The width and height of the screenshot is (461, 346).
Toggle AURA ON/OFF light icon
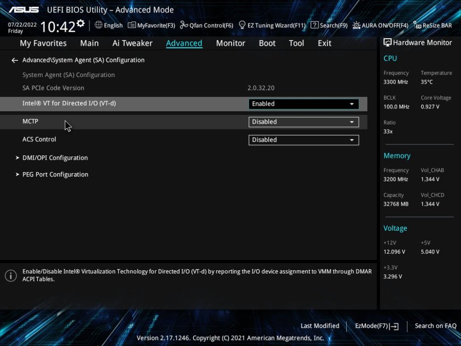pos(356,25)
